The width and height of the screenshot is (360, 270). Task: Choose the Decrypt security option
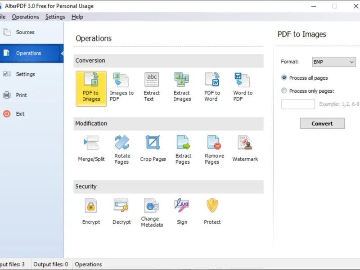pyautogui.click(x=121, y=211)
